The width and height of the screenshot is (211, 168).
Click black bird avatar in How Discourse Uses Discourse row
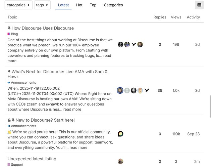pyautogui.click(x=134, y=44)
